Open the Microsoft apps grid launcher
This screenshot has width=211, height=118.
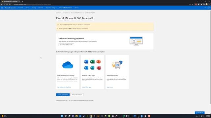[x=2, y=8]
